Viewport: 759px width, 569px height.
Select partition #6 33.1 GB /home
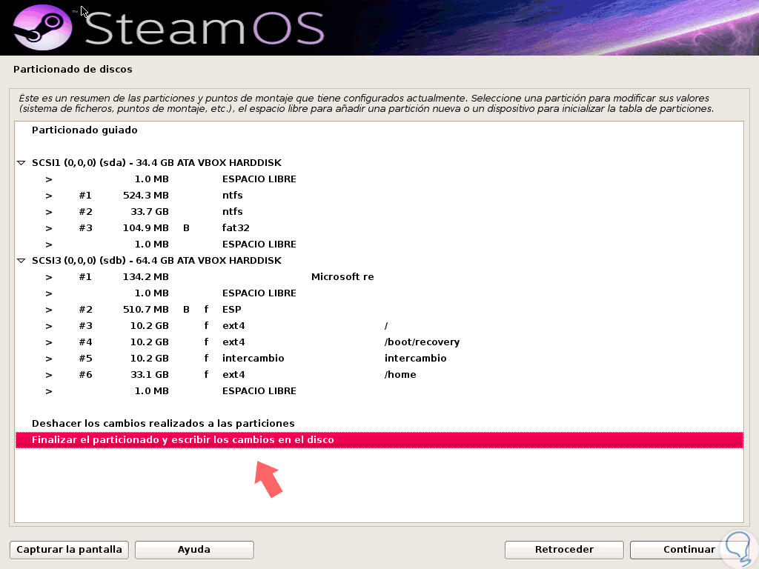379,374
